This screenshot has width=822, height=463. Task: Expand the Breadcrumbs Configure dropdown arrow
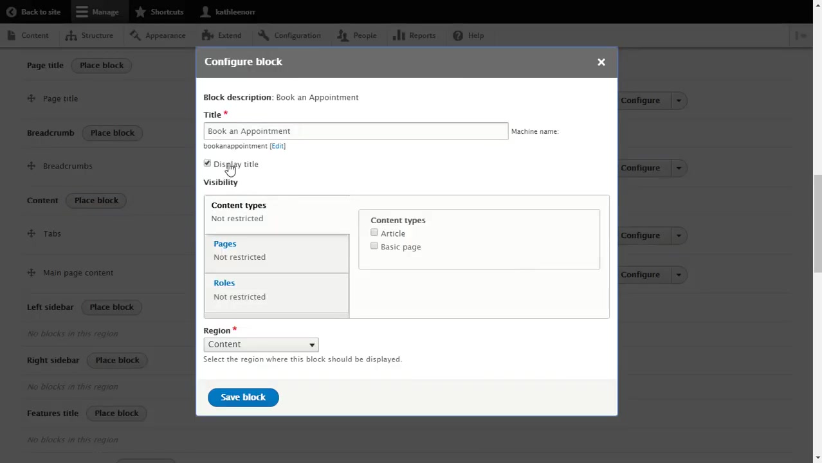(x=679, y=168)
